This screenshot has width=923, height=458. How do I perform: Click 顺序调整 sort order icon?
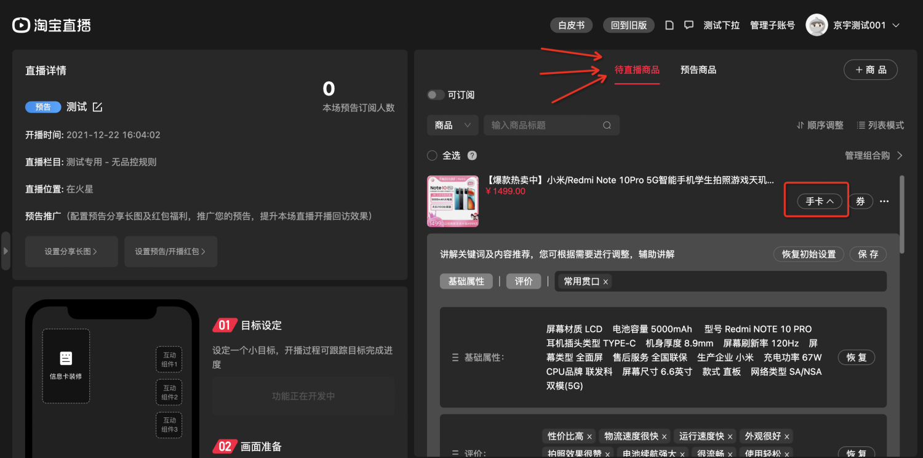pyautogui.click(x=801, y=125)
